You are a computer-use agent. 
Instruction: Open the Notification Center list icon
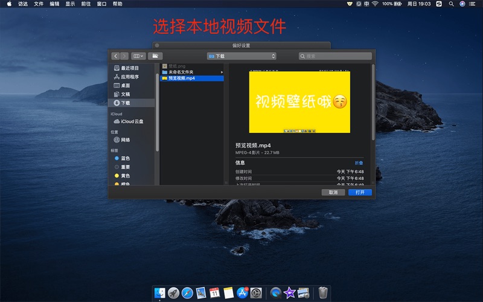472,4
